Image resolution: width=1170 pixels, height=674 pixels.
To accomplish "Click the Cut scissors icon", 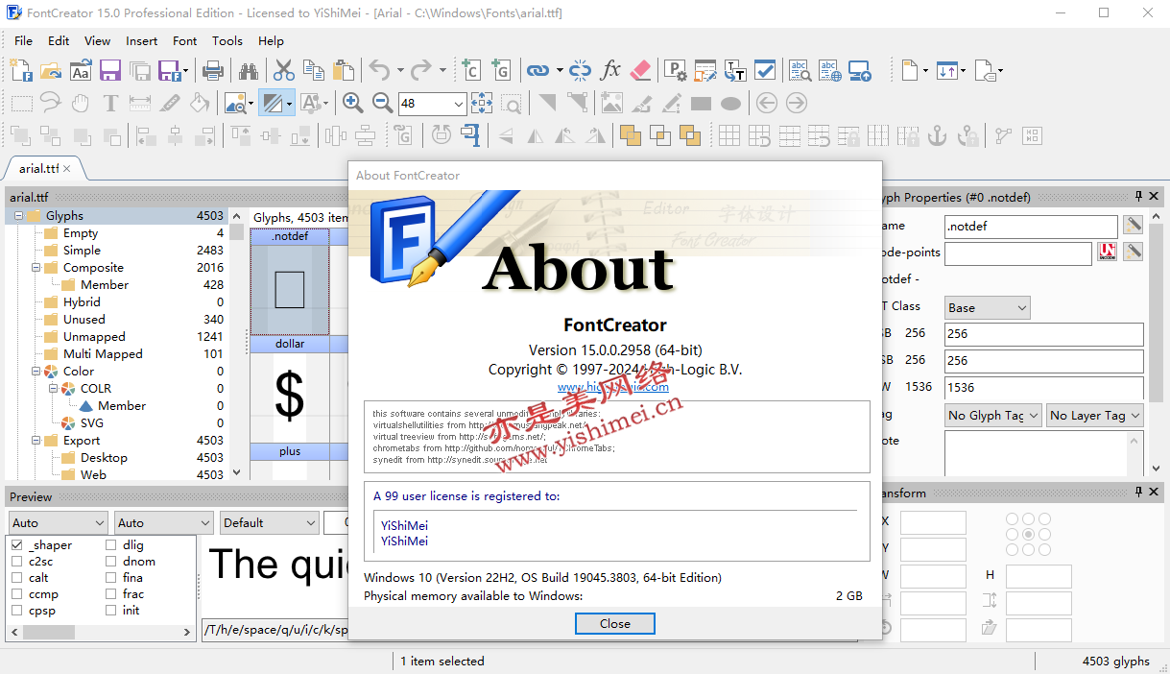I will tap(283, 70).
